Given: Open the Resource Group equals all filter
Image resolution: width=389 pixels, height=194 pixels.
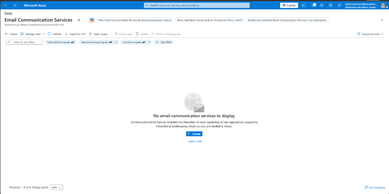Looking at the screenshot, I should [x=96, y=42].
